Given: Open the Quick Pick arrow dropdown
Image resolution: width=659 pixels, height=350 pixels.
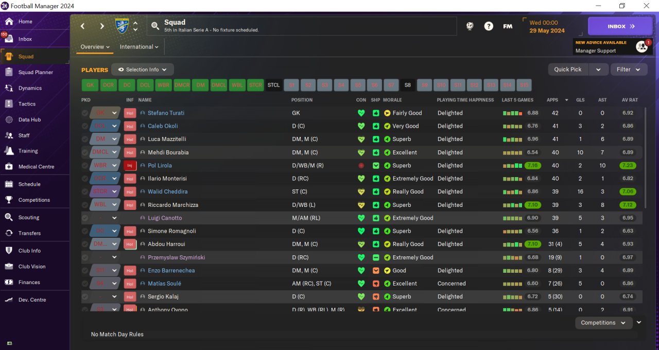Looking at the screenshot, I should pos(598,69).
